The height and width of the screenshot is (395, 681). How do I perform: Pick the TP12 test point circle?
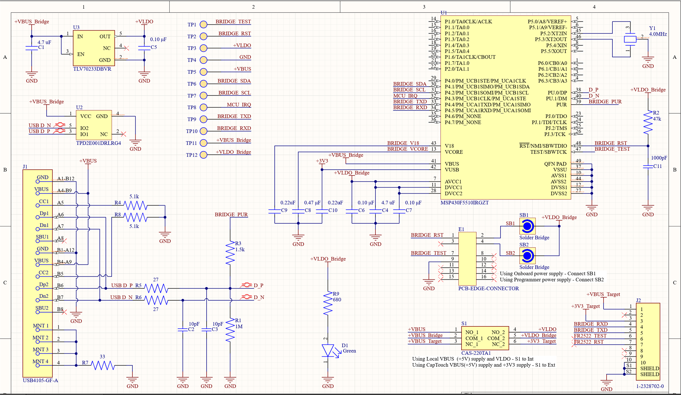click(x=204, y=155)
